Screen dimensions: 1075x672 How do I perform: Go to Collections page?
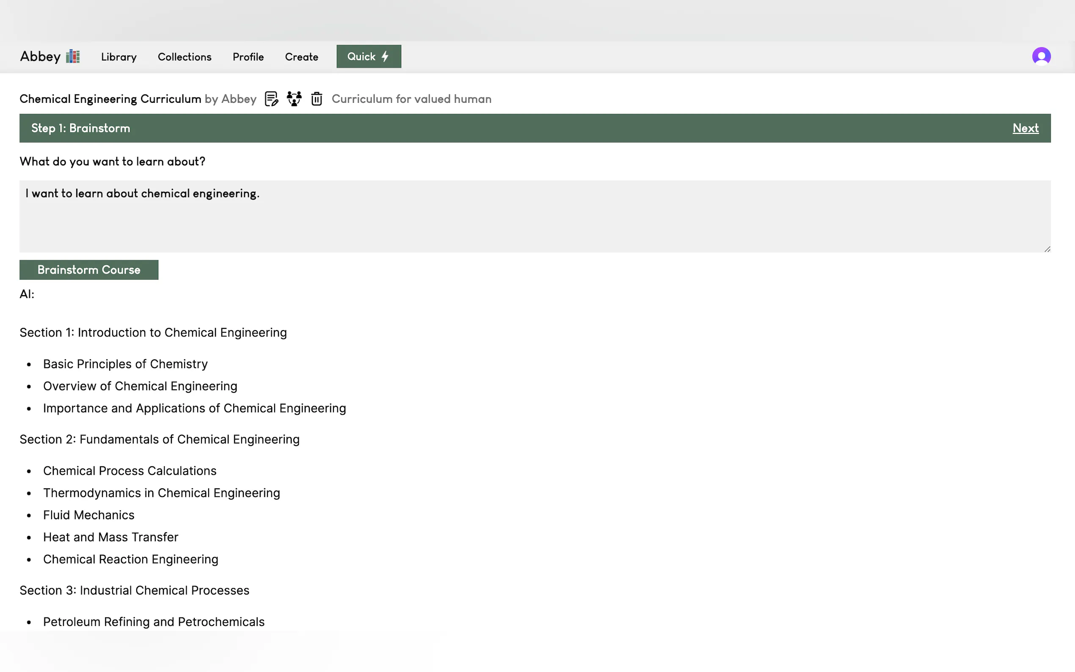(x=185, y=57)
